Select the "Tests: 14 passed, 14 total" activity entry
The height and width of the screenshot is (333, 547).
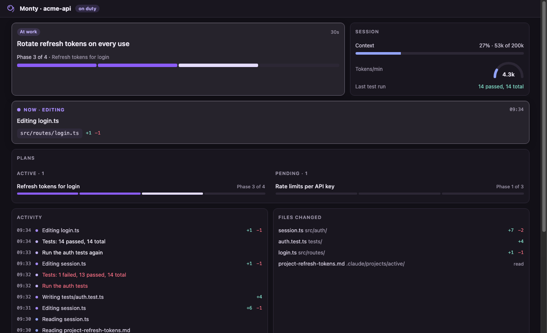(x=139, y=242)
